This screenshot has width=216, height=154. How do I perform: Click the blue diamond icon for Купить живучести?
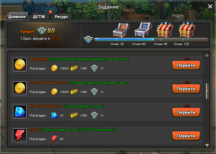coord(20,112)
